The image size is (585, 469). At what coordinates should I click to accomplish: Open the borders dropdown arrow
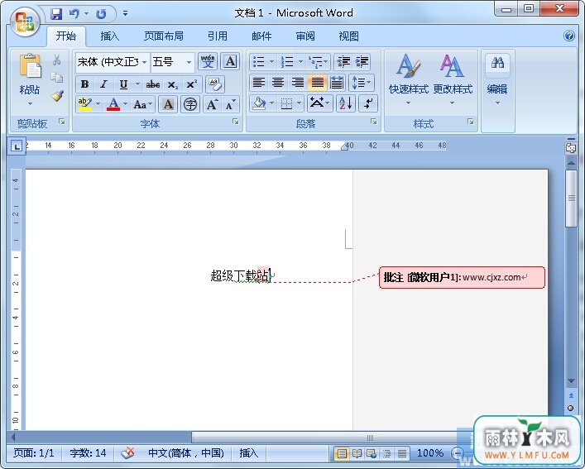pyautogui.click(x=299, y=103)
